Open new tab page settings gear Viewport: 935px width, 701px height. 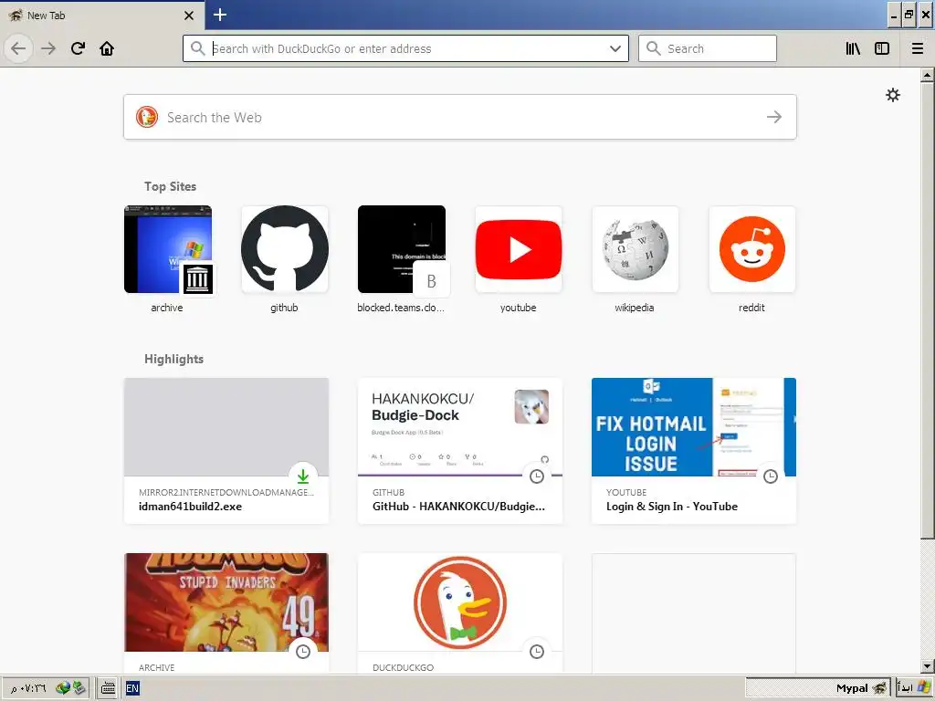click(x=893, y=95)
